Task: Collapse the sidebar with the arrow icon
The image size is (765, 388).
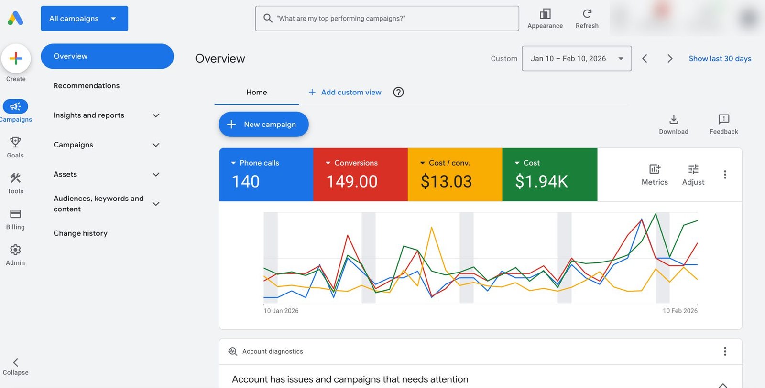Action: coord(15,362)
